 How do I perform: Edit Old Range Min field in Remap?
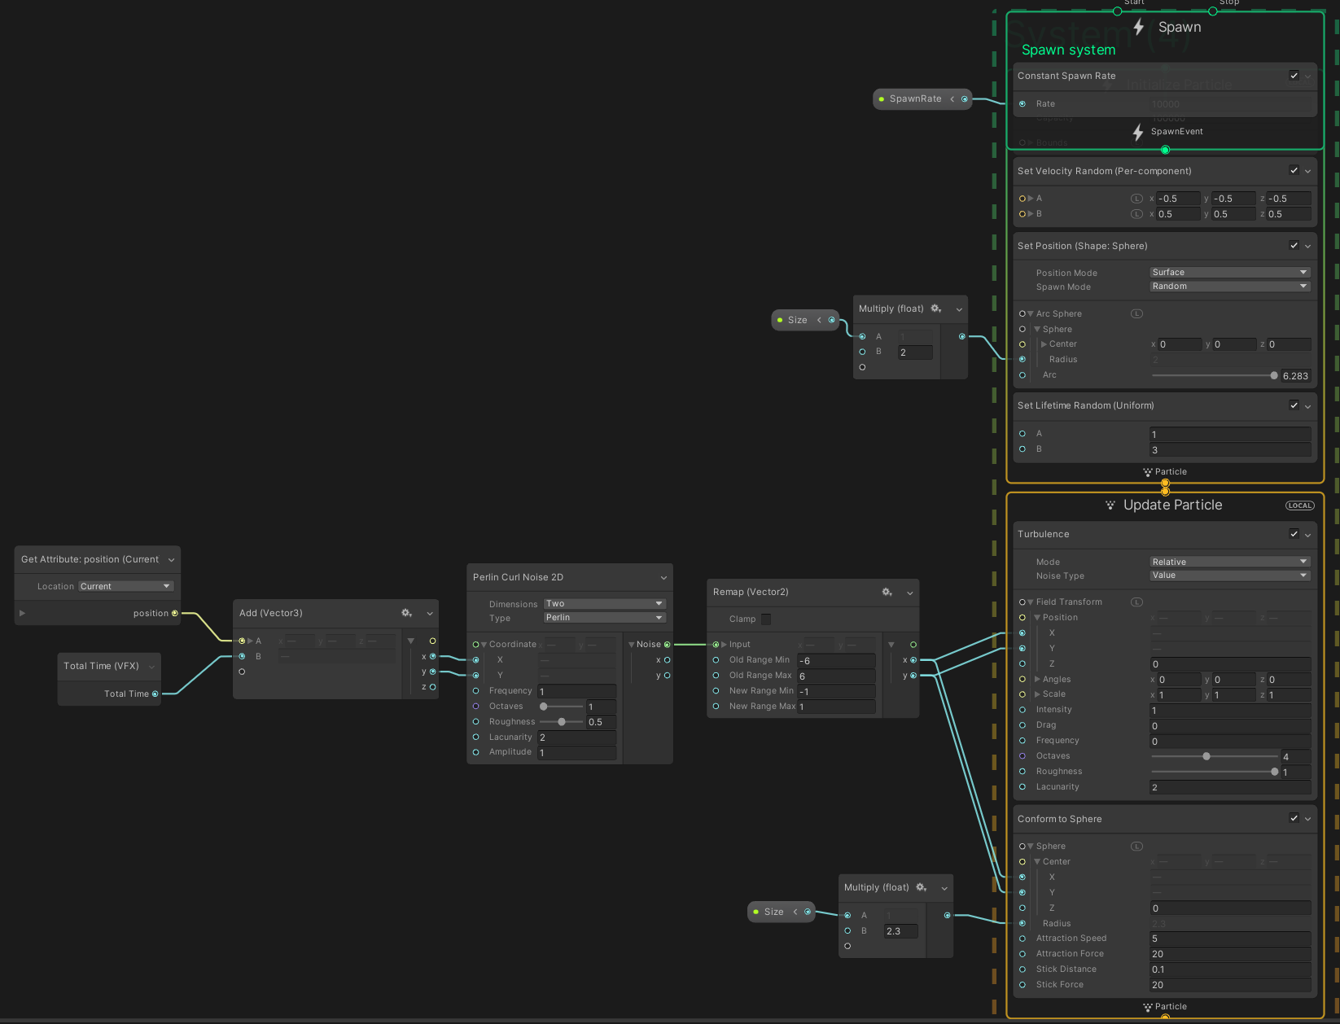pos(836,661)
